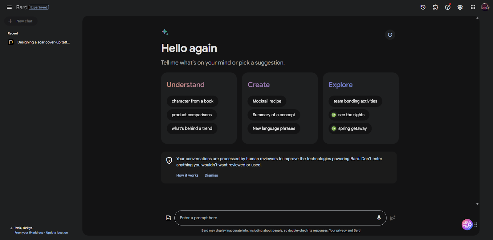
Task: Choose 'New language phrases' chip
Action: coord(274,128)
